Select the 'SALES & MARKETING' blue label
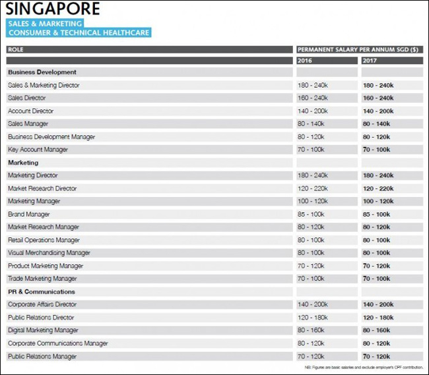The width and height of the screenshot is (429, 375). (45, 24)
